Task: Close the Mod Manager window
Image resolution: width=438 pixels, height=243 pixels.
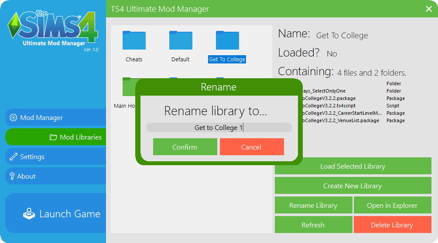Action: tap(429, 9)
